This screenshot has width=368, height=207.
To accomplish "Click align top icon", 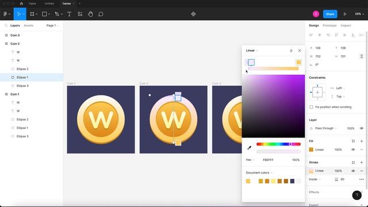I will click(x=336, y=35).
